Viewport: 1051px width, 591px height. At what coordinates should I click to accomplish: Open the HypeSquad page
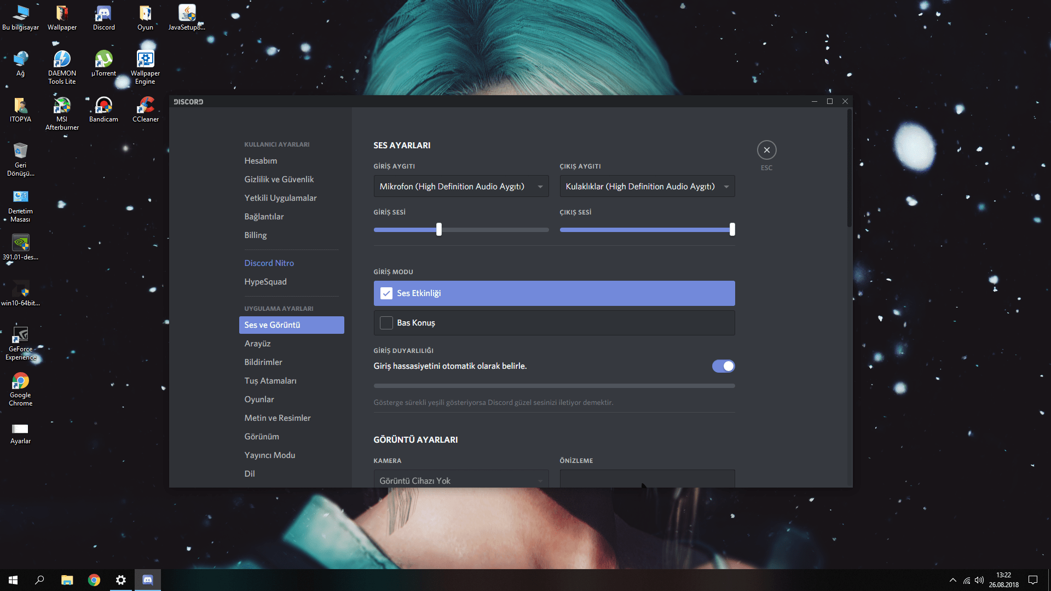[x=265, y=282]
